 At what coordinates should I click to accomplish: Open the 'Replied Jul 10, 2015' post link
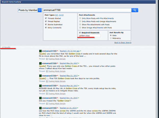[x=68, y=108]
